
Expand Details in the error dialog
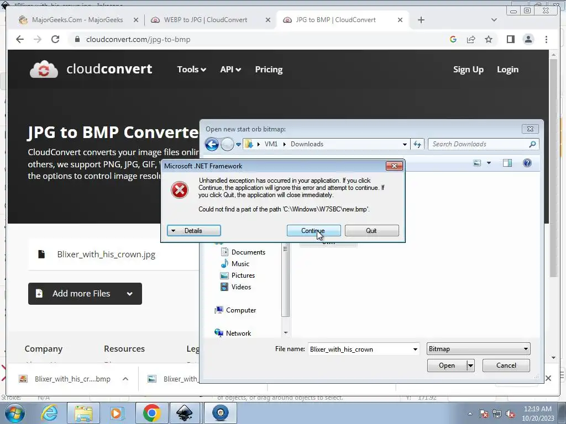pos(193,231)
